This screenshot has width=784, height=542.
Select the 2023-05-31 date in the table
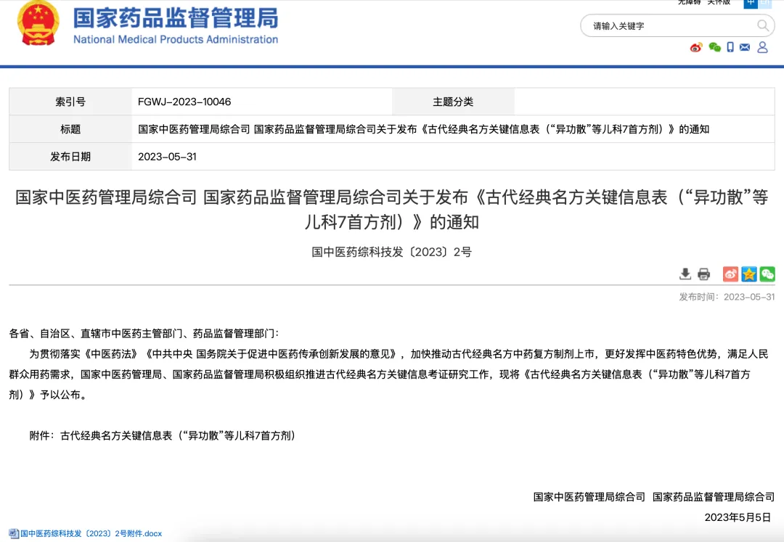167,157
